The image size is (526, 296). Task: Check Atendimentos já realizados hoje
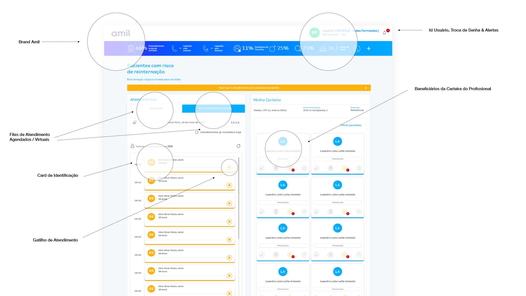pos(197,132)
